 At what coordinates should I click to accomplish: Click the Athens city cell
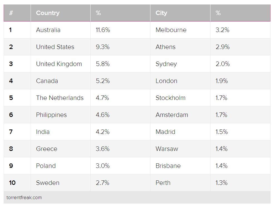pyautogui.click(x=165, y=47)
